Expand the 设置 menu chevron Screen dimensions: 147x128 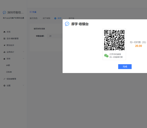pos(24,85)
